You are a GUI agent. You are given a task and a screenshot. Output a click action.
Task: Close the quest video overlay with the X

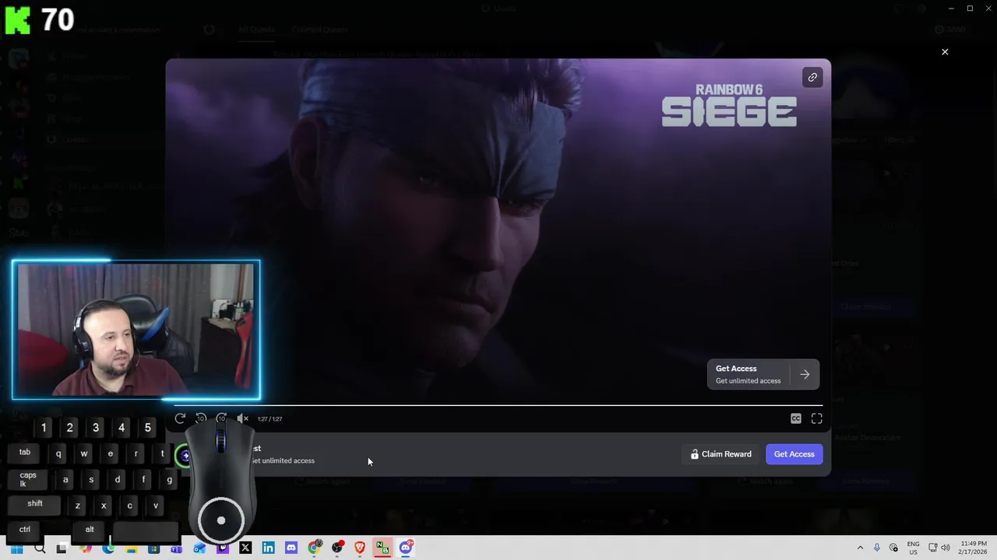point(945,52)
